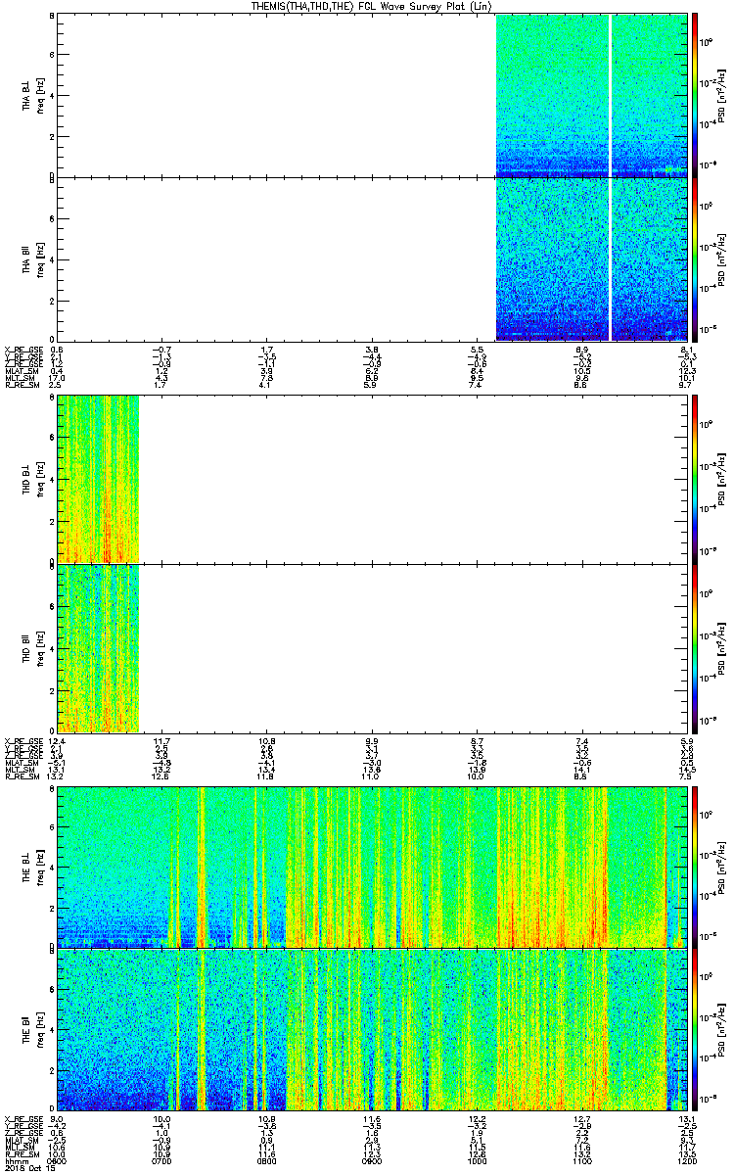Image resolution: width=734 pixels, height=1175 pixels.
Task: Click the THA B-parallel spectrogram data
Action: (x=591, y=259)
